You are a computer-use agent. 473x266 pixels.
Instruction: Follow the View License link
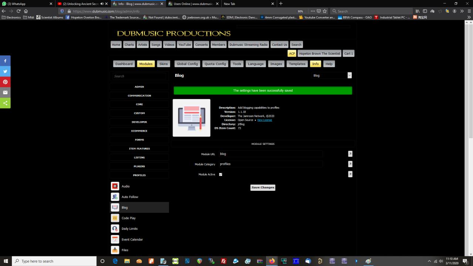(x=265, y=120)
